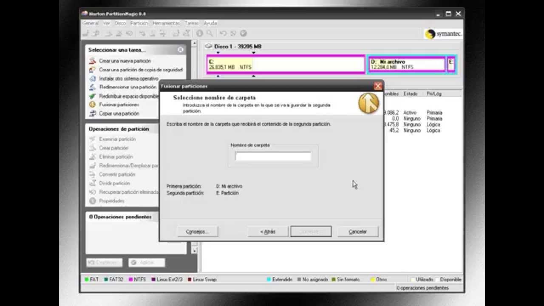Click the Linux Ext2/3 legend swatch
Image resolution: width=544 pixels, height=306 pixels.
(153, 280)
